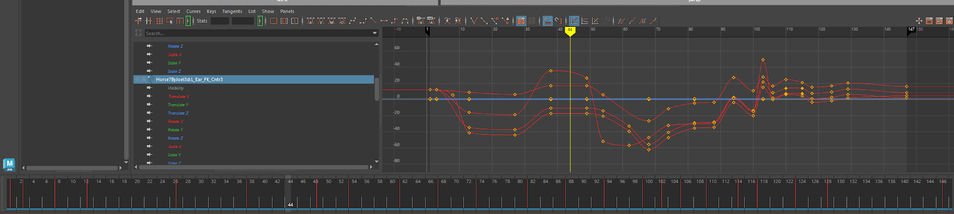Click the Swap Buffer Curves icon
Viewport: 954px width, 214px height.
[x=458, y=21]
